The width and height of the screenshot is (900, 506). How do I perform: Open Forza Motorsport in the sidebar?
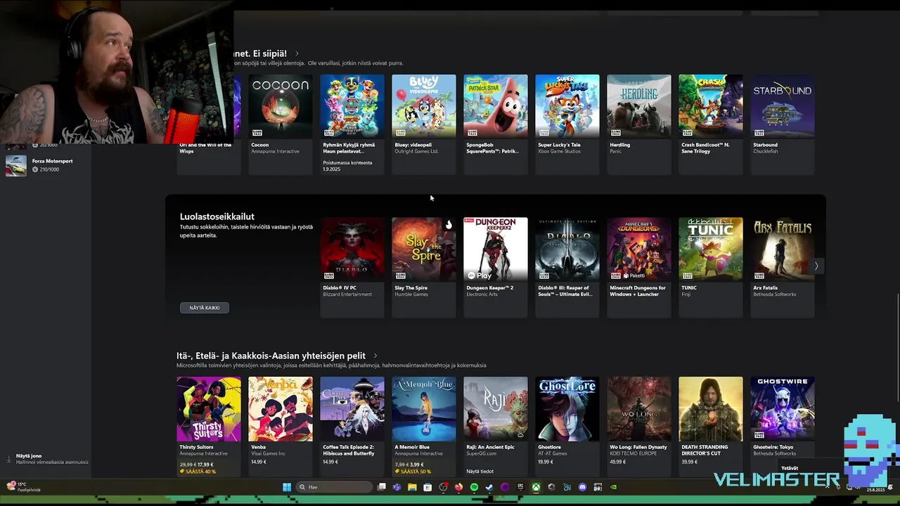[x=46, y=165]
